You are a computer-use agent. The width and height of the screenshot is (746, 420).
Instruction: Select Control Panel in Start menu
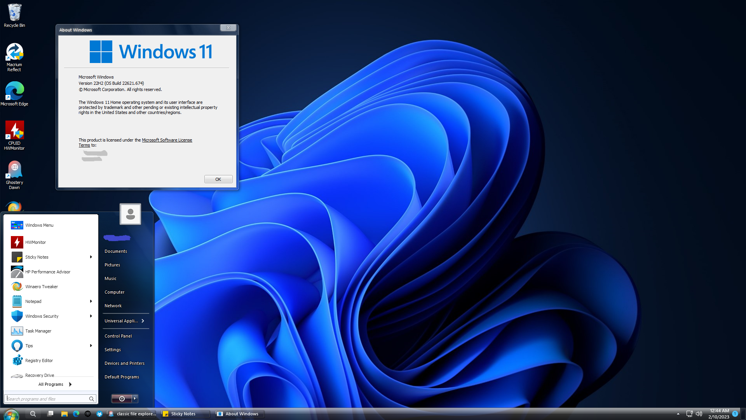click(118, 336)
